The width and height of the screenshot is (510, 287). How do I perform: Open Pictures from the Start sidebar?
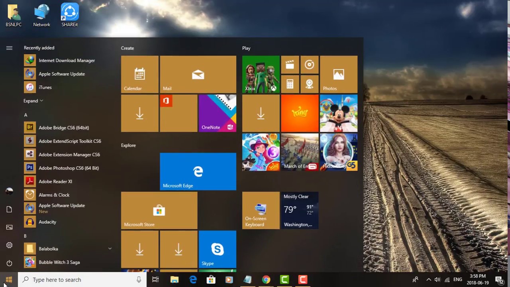[9, 227]
